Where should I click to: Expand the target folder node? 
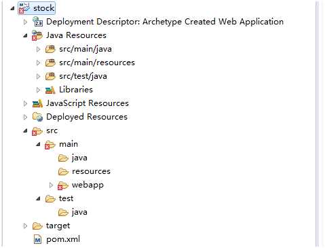(25, 226)
